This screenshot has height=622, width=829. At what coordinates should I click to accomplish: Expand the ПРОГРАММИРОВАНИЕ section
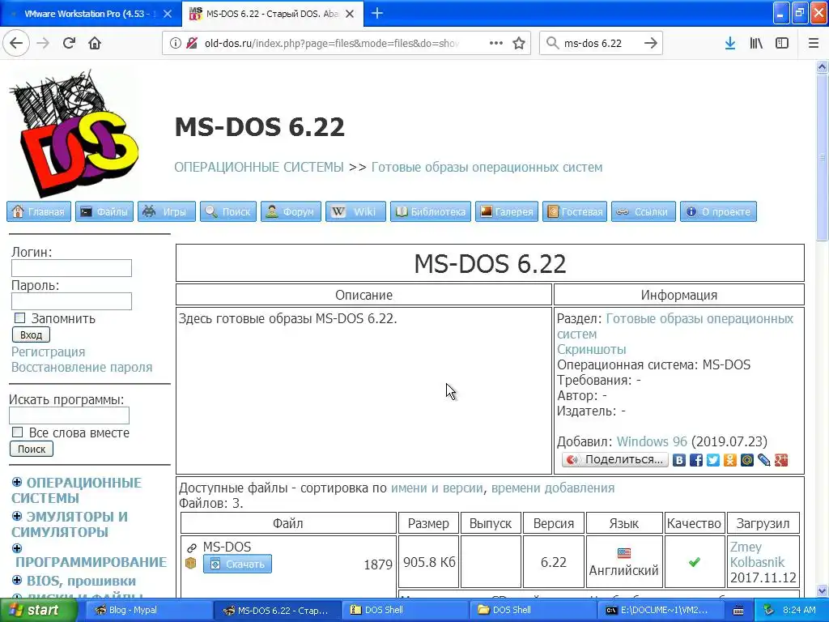click(x=17, y=548)
